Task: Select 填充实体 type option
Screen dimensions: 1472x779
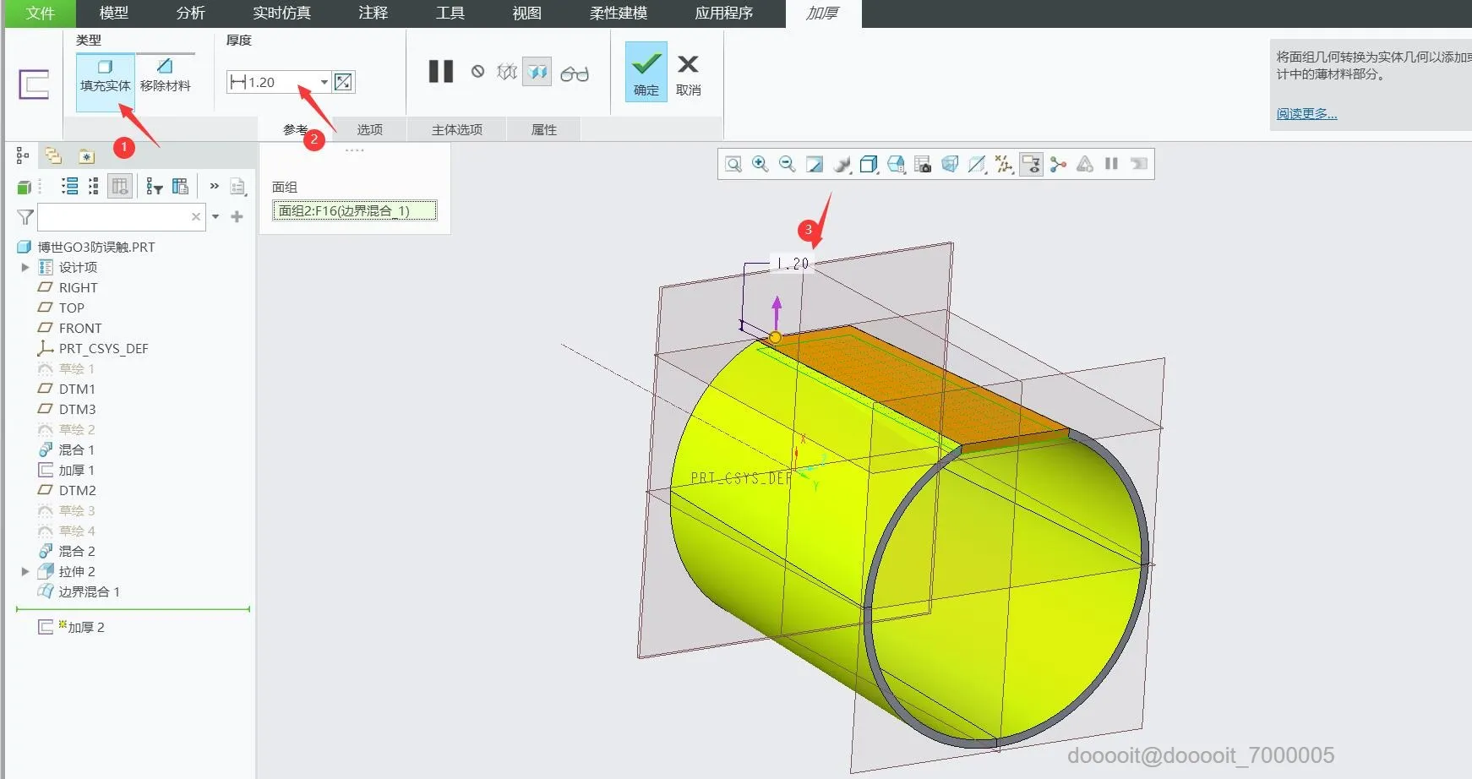Action: click(x=106, y=76)
